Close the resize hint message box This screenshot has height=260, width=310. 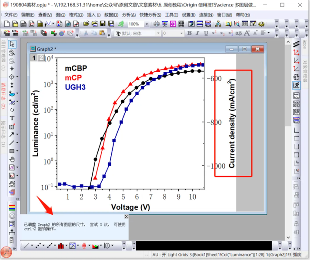click(x=126, y=217)
